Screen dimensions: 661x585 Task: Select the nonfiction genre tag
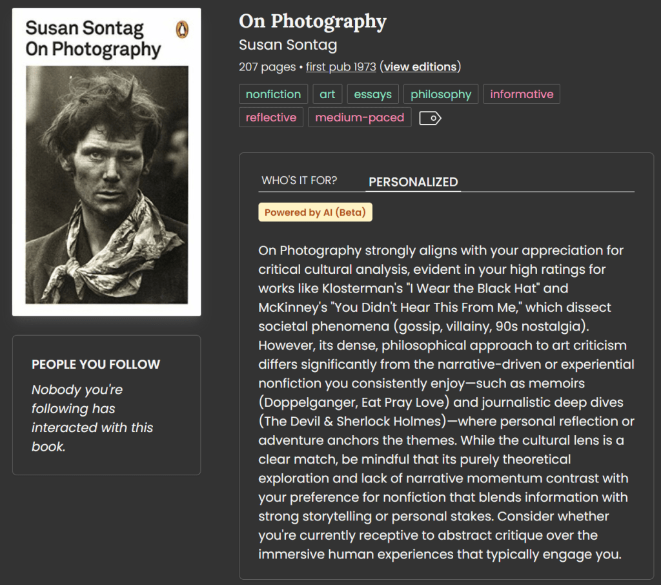272,94
